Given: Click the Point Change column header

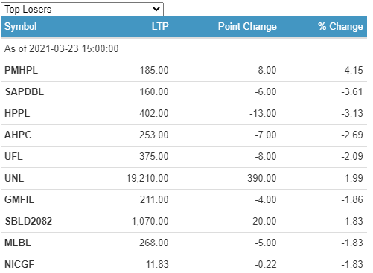Looking at the screenshot, I should pyautogui.click(x=247, y=26).
